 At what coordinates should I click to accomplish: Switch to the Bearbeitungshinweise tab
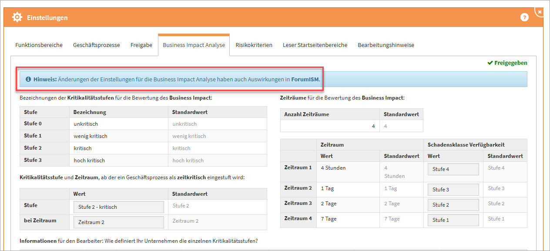pos(386,45)
